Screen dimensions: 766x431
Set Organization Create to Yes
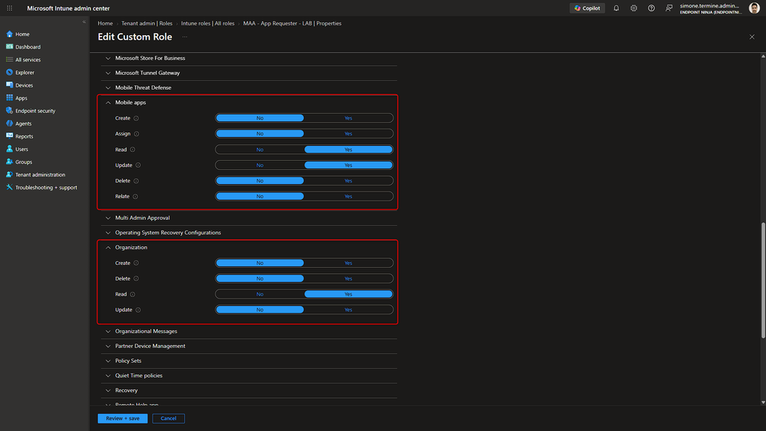point(349,263)
